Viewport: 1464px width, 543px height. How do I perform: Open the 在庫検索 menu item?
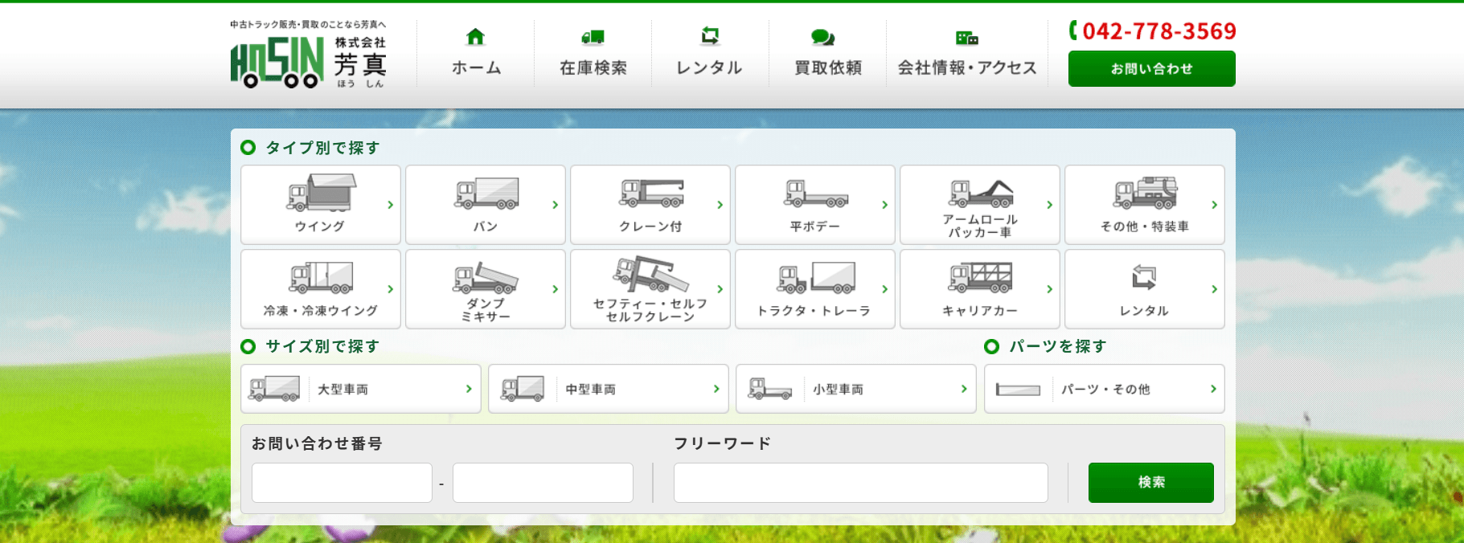593,54
